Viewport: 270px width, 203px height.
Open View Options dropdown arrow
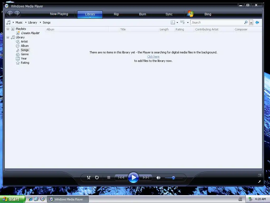click(x=188, y=23)
